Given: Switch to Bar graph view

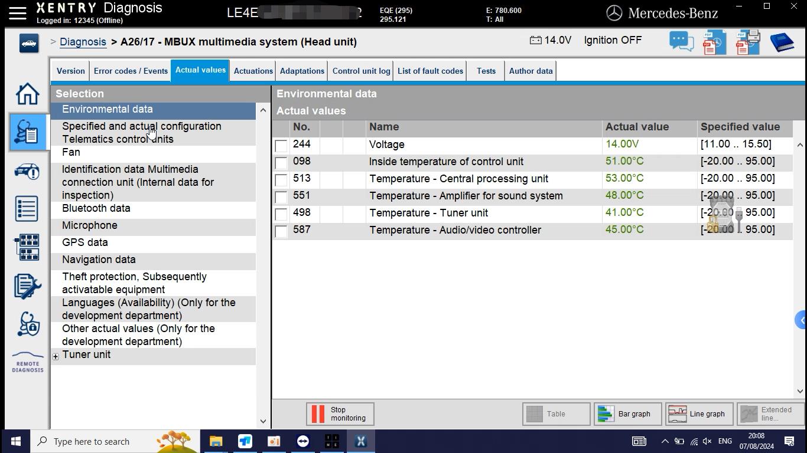Looking at the screenshot, I should 628,414.
